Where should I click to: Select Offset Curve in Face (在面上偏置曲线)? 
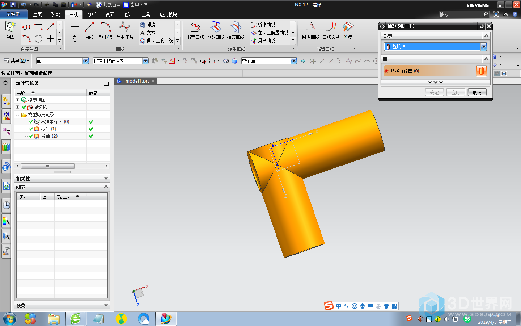pyautogui.click(x=270, y=33)
